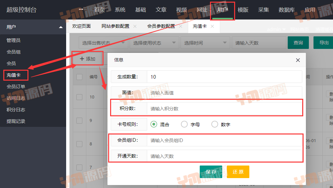Close the 会员参数配置 tab X icon
The image size is (333, 188).
[181, 26]
